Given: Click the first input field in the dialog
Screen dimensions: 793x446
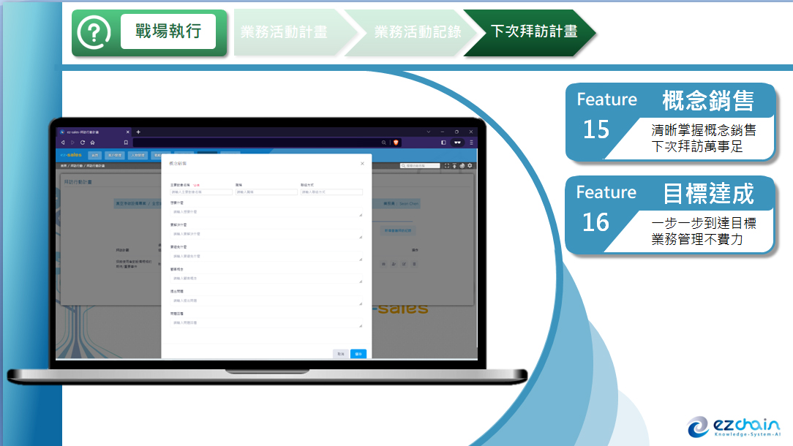Looking at the screenshot, I should [201, 192].
